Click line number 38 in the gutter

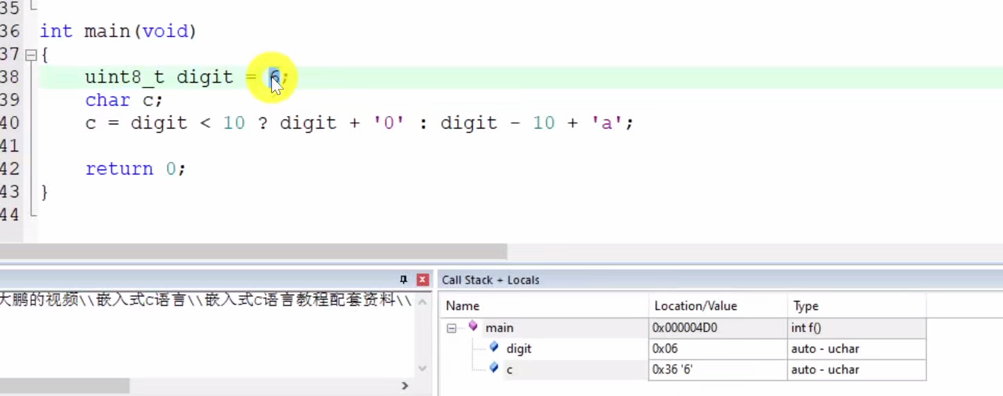click(x=10, y=77)
